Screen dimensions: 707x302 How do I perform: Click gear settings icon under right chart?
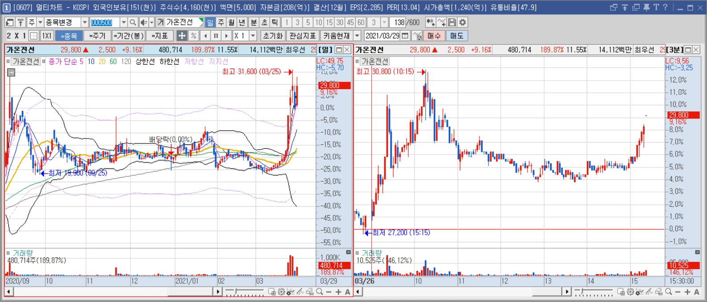pyautogui.click(x=630, y=292)
